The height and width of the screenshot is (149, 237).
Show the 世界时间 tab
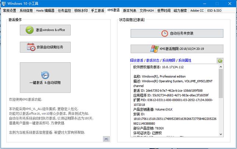coord(164,11)
